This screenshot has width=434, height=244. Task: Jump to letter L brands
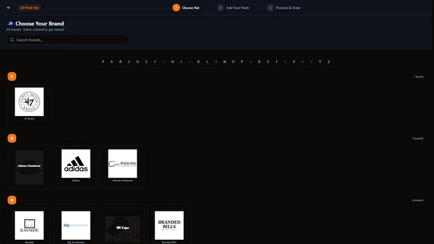click(207, 62)
